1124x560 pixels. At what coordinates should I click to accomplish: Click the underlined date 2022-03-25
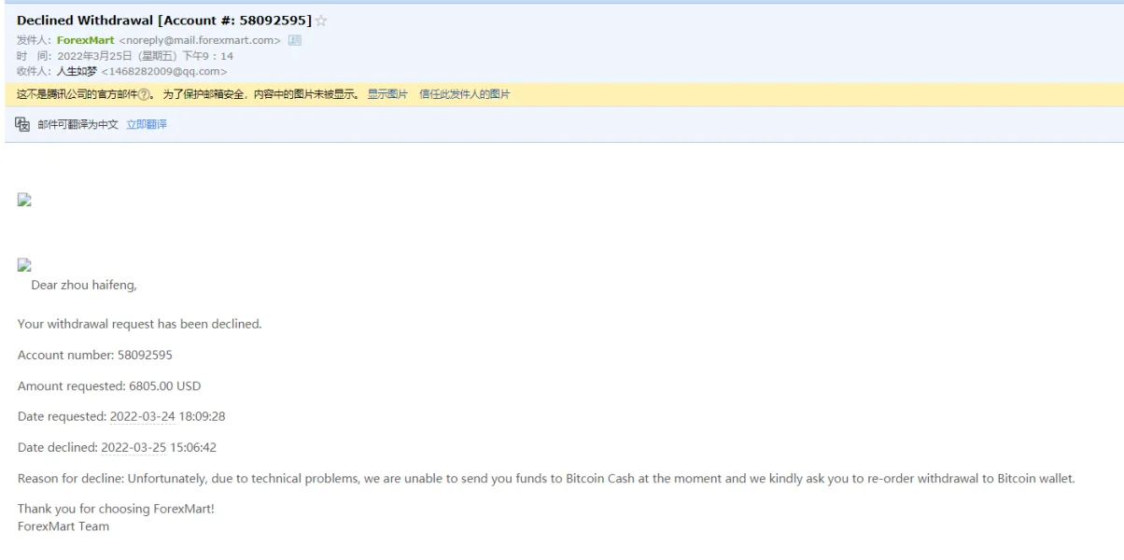click(x=133, y=447)
